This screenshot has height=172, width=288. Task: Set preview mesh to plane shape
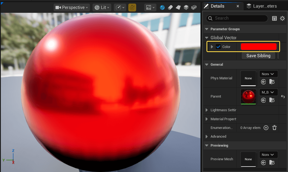click(x=178, y=7)
